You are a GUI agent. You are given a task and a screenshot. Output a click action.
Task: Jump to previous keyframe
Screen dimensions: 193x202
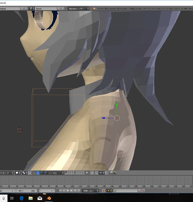64,190
